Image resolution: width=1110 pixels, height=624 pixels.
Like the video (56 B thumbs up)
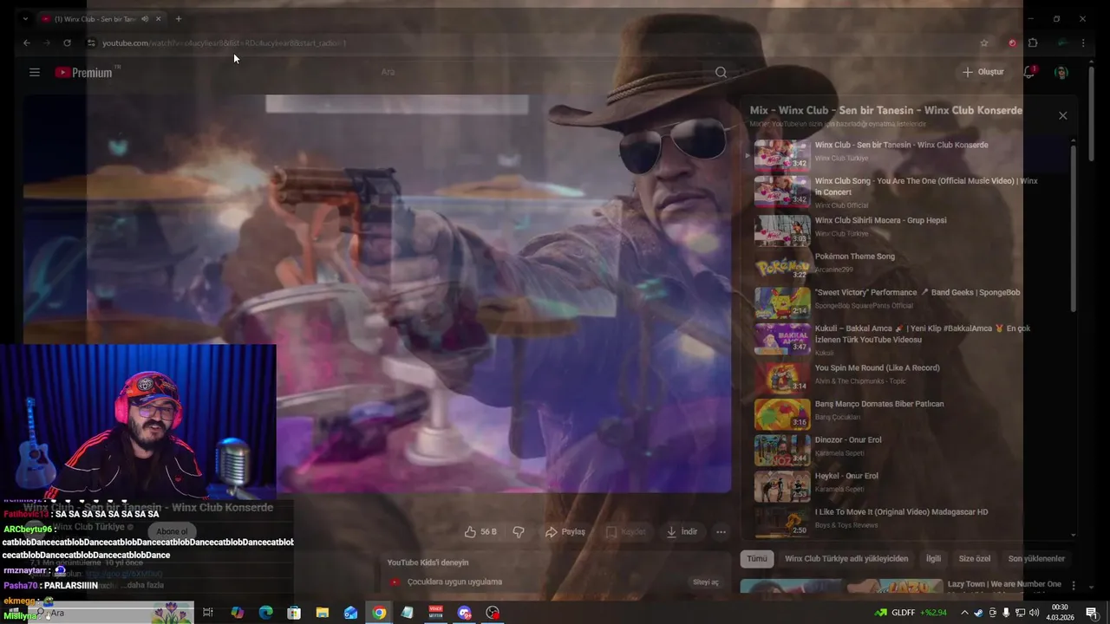pyautogui.click(x=480, y=531)
